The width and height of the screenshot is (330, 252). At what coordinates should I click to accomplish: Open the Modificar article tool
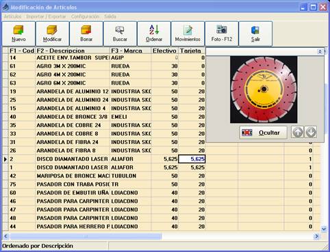point(52,33)
